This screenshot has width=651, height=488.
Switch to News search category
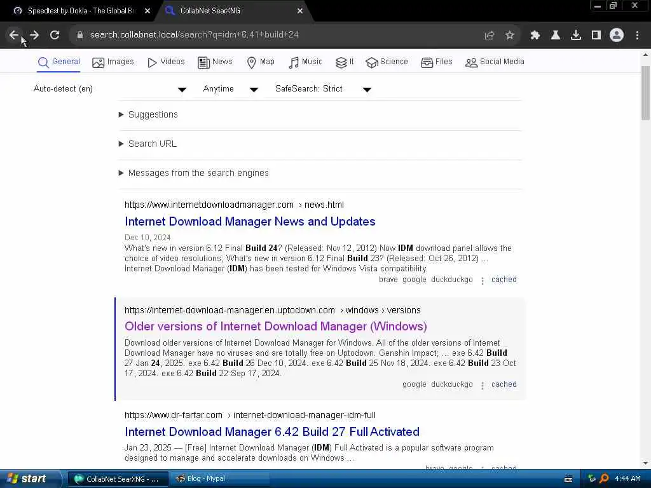[x=215, y=62]
